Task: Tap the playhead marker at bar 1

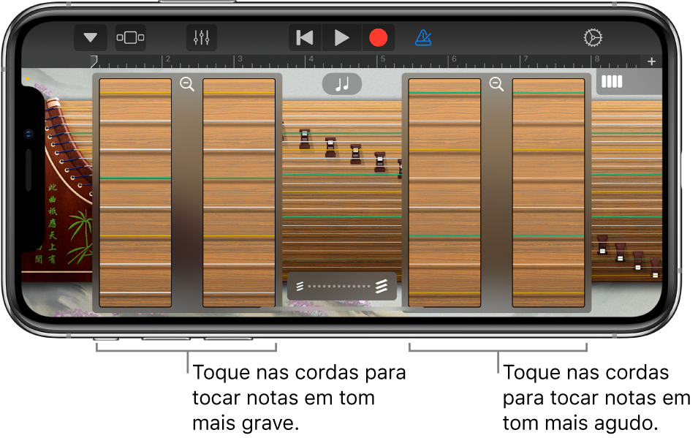Action: (93, 60)
